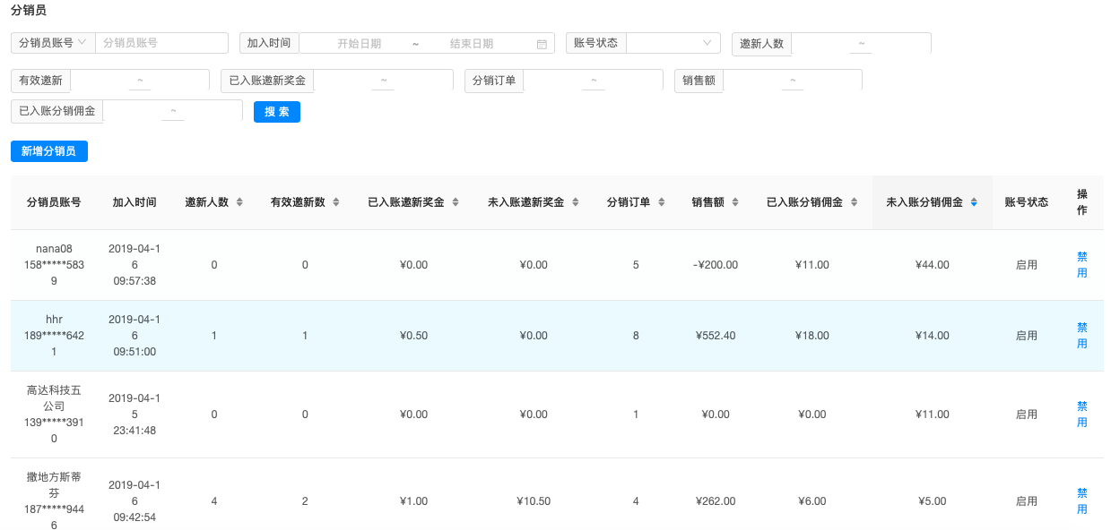Sort by 邀新人数 column sort icon
Image resolution: width=1111 pixels, height=530 pixels.
click(x=239, y=202)
